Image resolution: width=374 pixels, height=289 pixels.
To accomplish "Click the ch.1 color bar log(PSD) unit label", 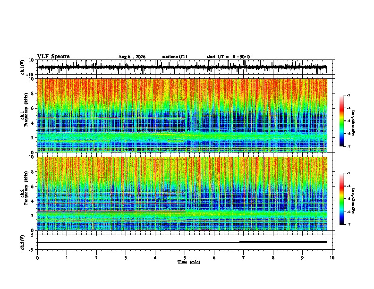I will [x=354, y=123].
